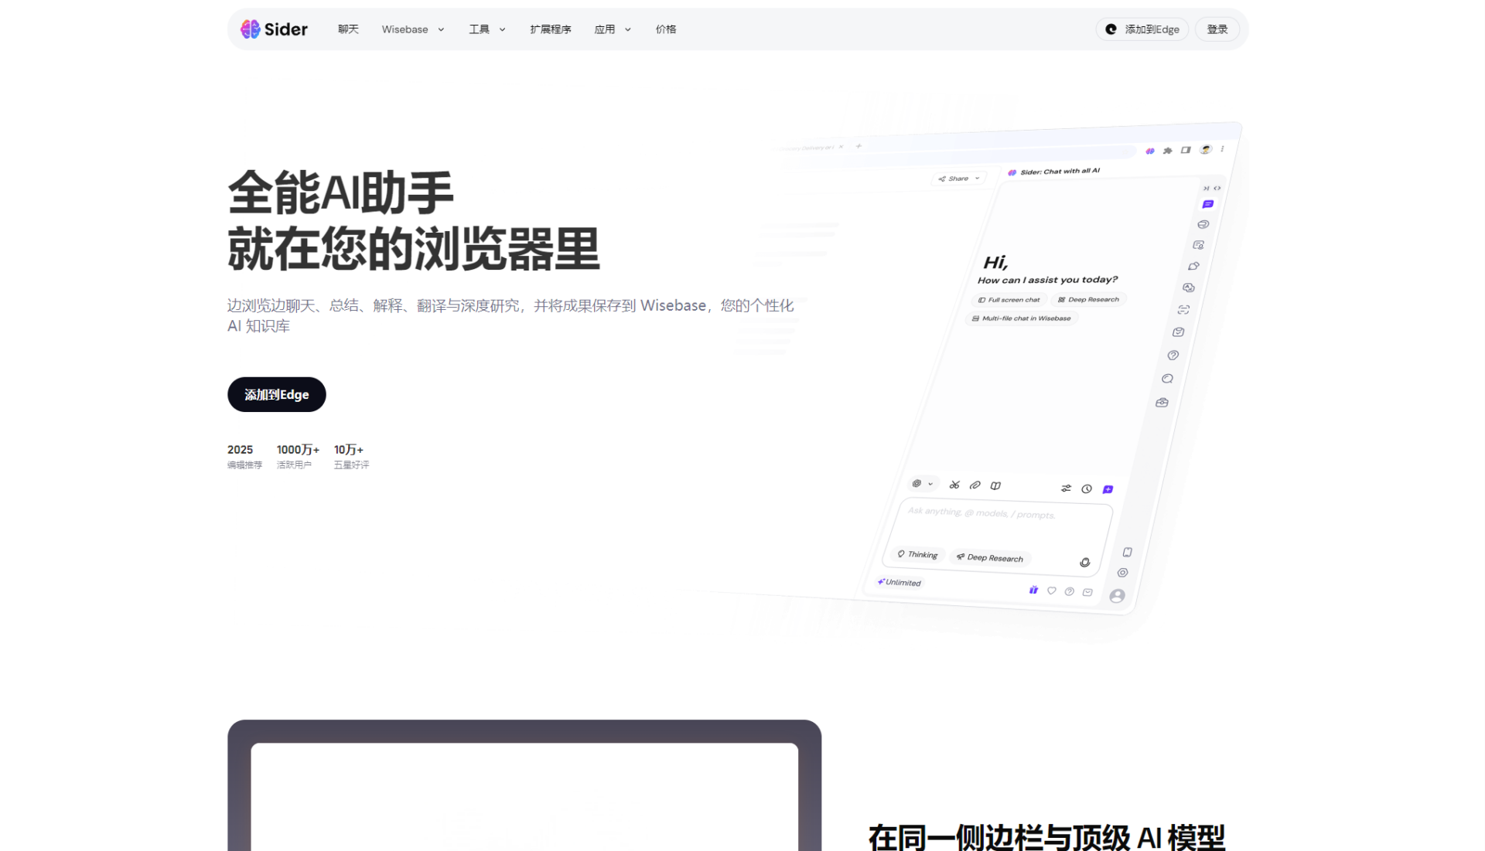1485x851 pixels.
Task: Open the scissors snip tool above the chat input
Action: [x=954, y=485]
